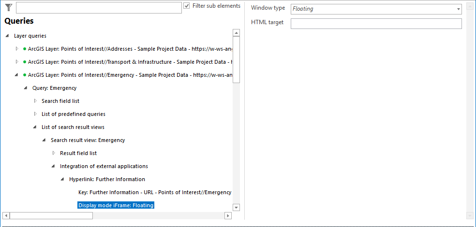Expand List of predefined queries
The width and height of the screenshot is (476, 227).
point(35,114)
